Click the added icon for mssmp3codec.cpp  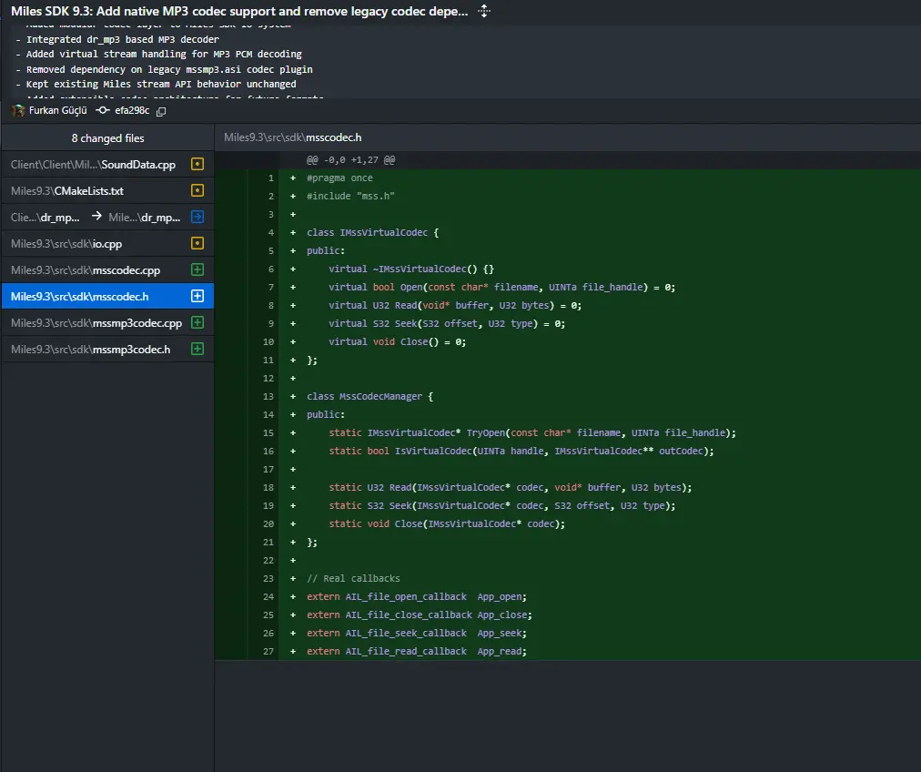click(x=197, y=322)
